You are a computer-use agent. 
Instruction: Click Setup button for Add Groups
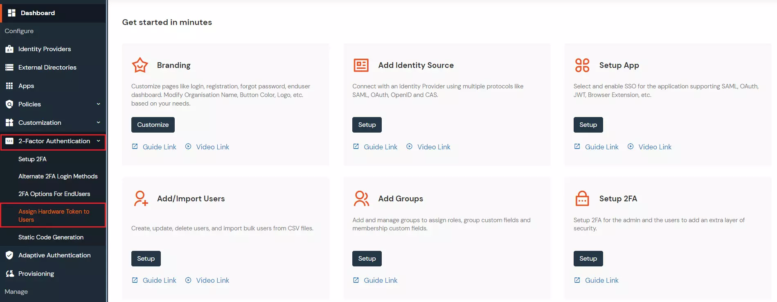coord(367,259)
